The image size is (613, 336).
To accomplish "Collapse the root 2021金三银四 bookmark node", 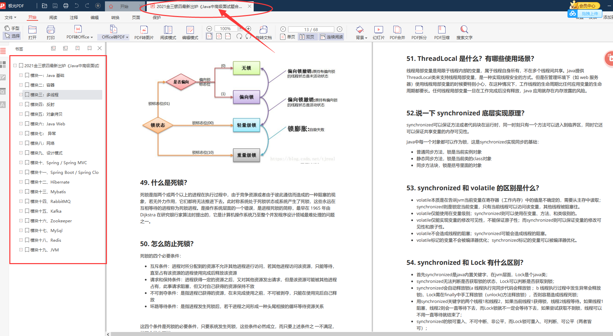I will coord(15,66).
